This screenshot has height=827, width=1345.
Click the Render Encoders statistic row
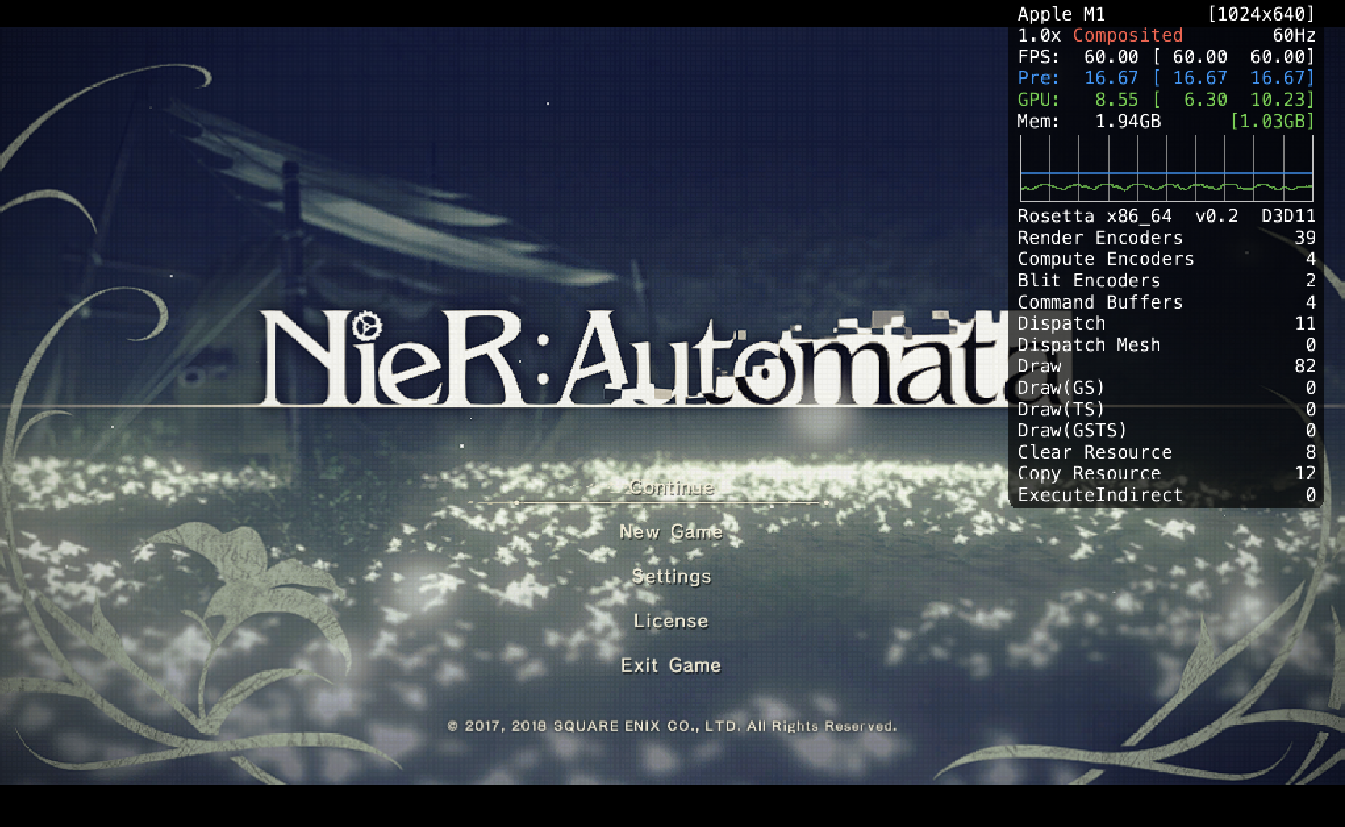click(1099, 237)
